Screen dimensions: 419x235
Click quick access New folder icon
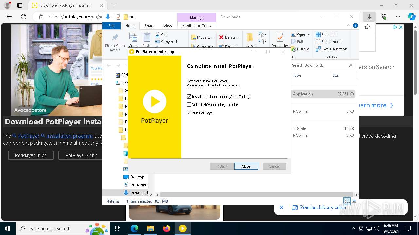[x=126, y=17]
